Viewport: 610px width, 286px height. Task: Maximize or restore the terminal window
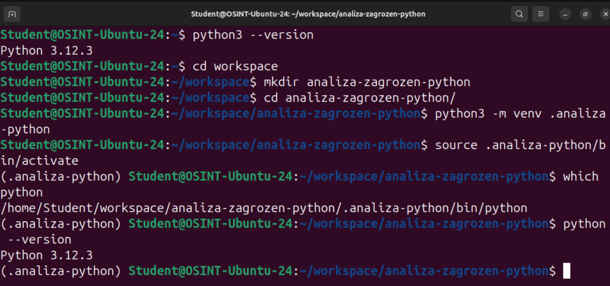pyautogui.click(x=585, y=15)
